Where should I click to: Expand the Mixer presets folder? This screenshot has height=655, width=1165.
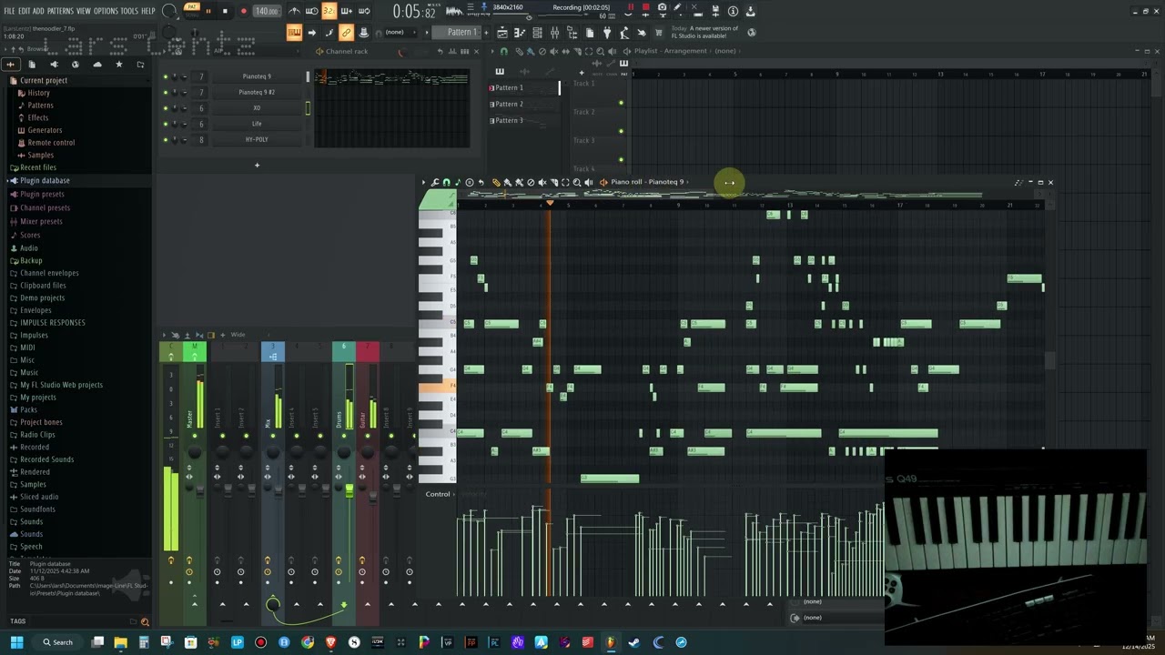click(41, 221)
